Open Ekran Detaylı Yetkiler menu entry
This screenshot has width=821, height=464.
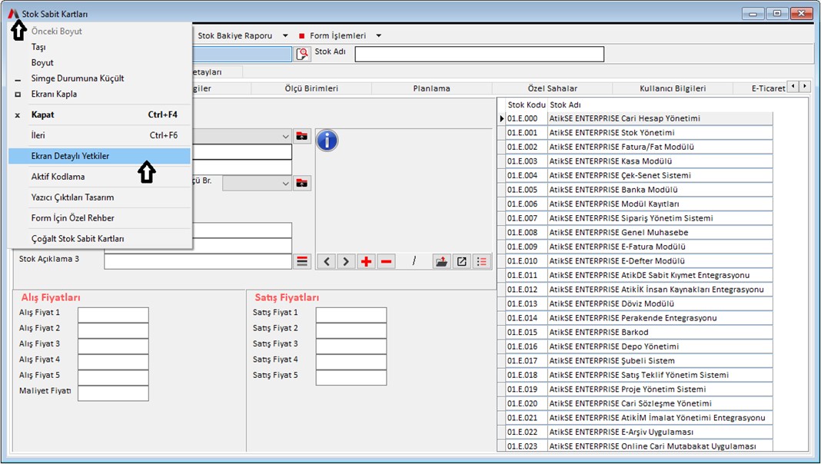click(x=99, y=156)
